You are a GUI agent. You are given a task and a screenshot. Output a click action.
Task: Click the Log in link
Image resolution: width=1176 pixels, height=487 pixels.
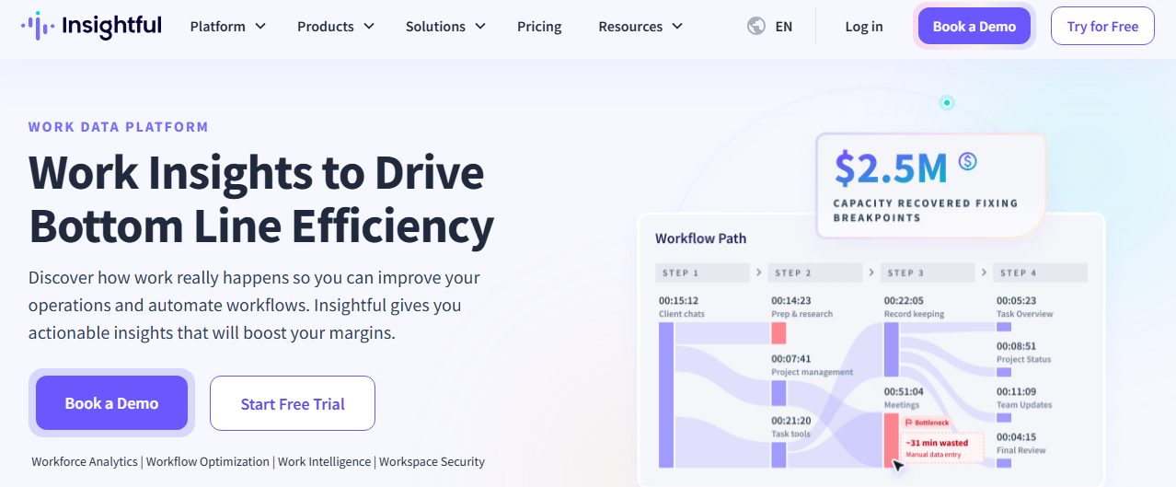[864, 27]
